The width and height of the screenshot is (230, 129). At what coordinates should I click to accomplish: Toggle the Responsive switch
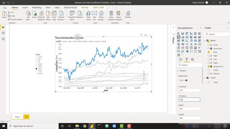(x=185, y=80)
